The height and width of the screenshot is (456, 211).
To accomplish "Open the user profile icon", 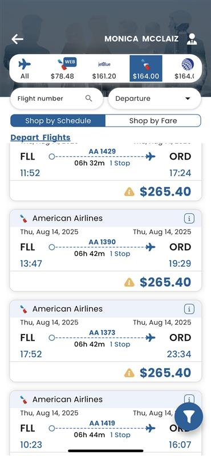I will point(192,39).
